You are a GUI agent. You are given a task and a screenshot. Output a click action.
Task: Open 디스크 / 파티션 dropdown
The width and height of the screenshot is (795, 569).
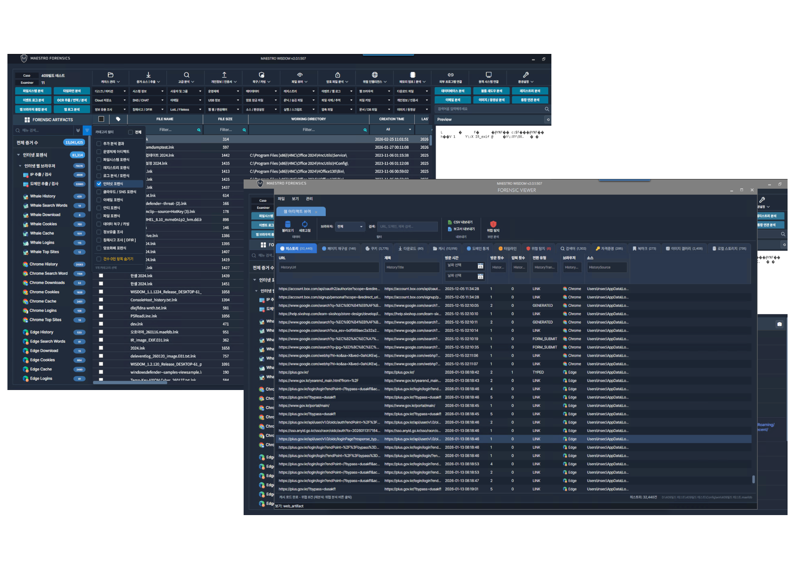[x=111, y=92]
